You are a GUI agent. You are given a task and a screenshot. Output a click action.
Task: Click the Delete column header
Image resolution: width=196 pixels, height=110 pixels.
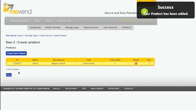pos(136,60)
